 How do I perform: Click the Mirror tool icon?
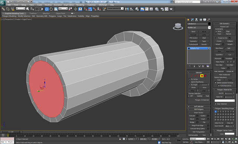tap(127, 9)
